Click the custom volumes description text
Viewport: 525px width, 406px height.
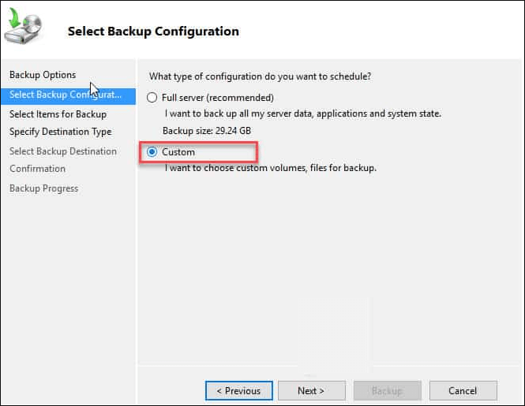[x=270, y=168]
